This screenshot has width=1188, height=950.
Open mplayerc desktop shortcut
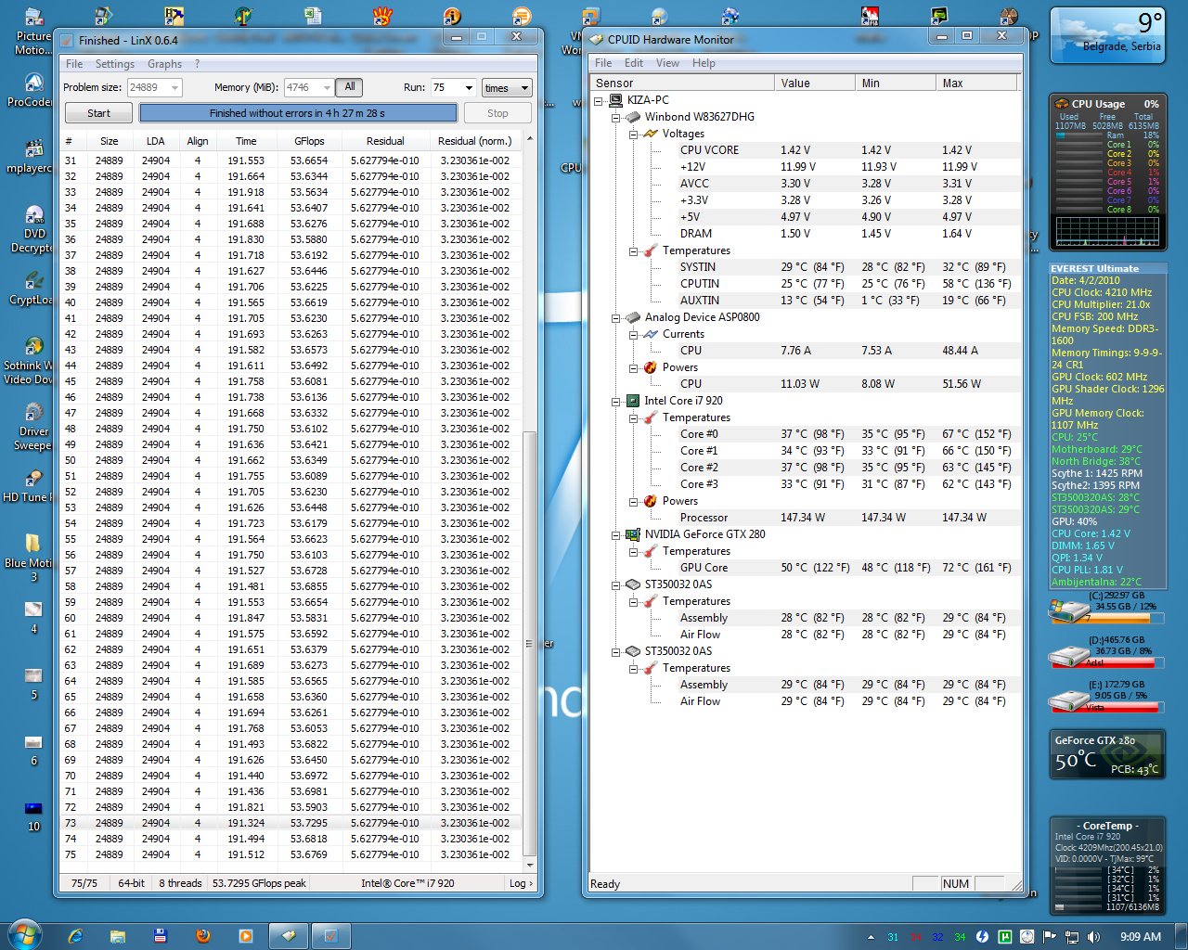point(33,156)
